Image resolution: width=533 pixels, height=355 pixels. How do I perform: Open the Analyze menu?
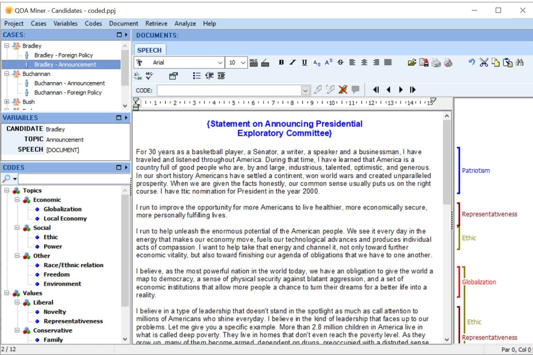(185, 23)
